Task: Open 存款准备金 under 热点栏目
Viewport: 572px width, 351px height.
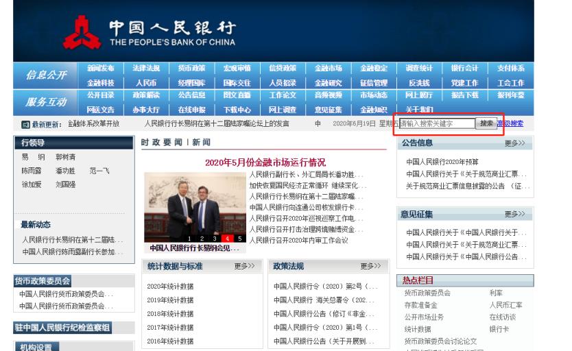Action: pos(420,305)
